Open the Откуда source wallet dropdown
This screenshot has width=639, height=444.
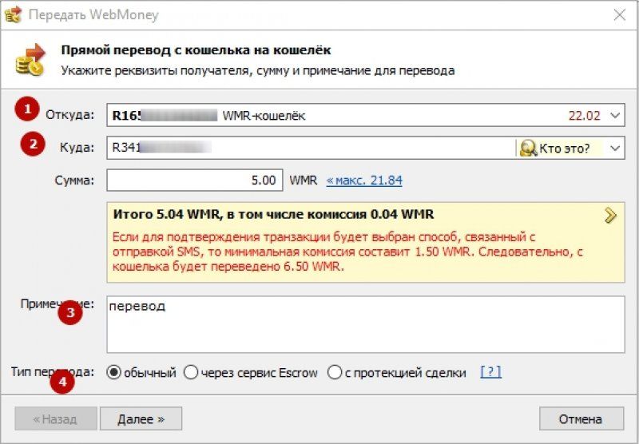coord(615,115)
